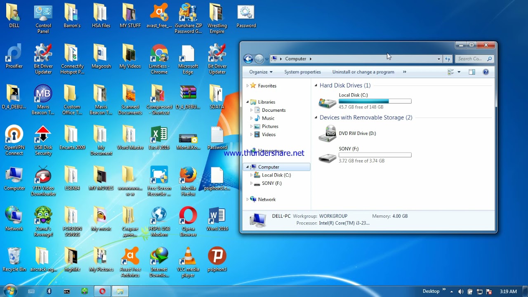The image size is (528, 297).
Task: Open the Zuma's Revenge! desktop icon
Action: point(43,222)
